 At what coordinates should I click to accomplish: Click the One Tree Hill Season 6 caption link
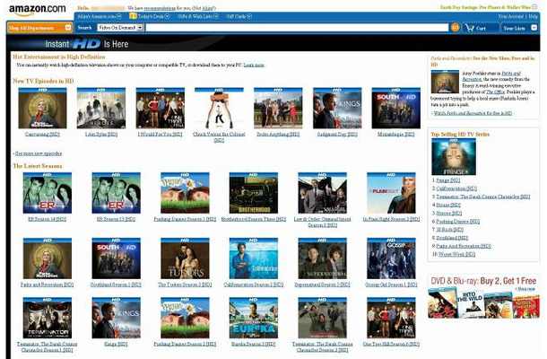(x=391, y=344)
